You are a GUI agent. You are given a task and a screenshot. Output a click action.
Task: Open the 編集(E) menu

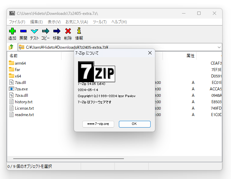coord(36,22)
